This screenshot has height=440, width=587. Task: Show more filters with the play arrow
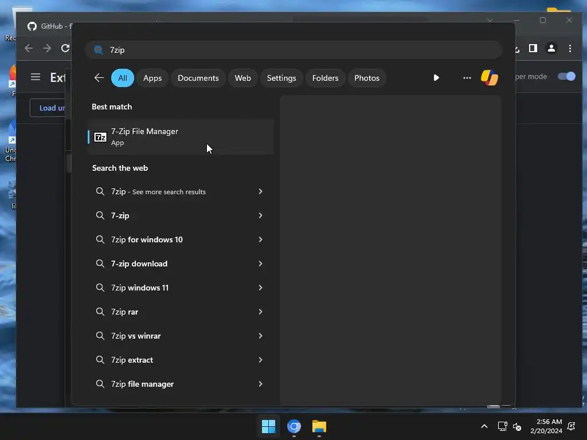pos(436,78)
